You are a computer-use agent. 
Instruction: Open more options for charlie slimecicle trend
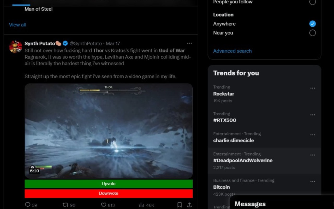pyautogui.click(x=313, y=135)
